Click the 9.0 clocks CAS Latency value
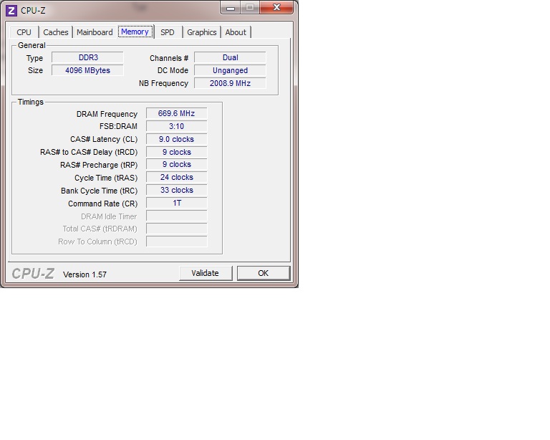 tap(176, 139)
